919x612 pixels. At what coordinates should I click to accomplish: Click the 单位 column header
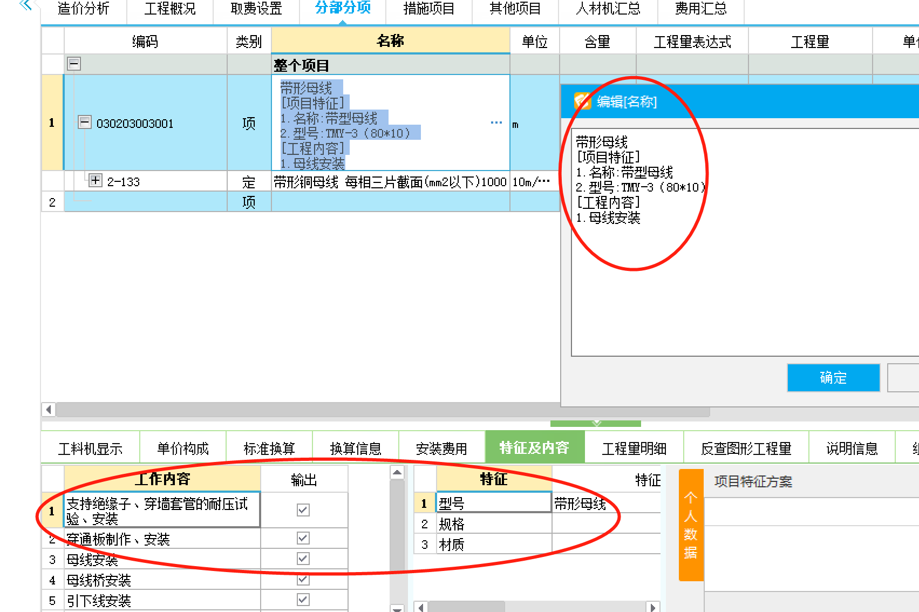(x=535, y=41)
